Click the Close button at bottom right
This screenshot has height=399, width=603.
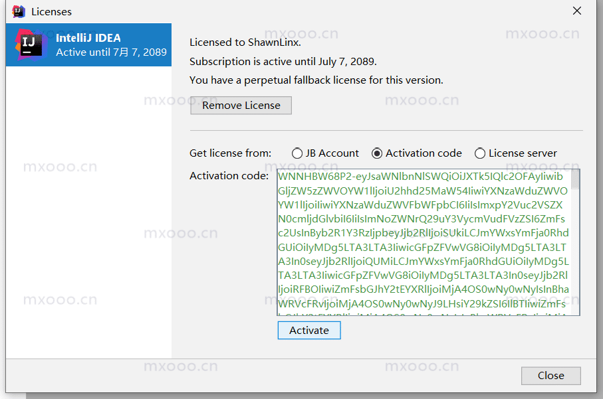[550, 375]
